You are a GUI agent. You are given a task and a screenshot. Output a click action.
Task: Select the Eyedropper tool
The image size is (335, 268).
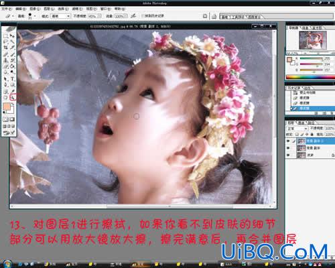coord(12,91)
